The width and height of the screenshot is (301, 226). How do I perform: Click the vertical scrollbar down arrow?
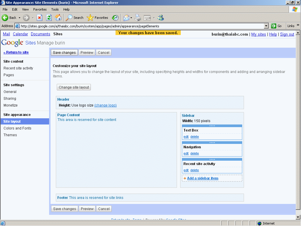pyautogui.click(x=298, y=217)
